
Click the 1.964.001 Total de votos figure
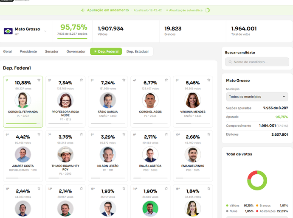click(x=244, y=28)
